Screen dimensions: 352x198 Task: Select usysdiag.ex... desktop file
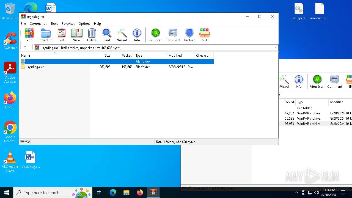coord(320,12)
